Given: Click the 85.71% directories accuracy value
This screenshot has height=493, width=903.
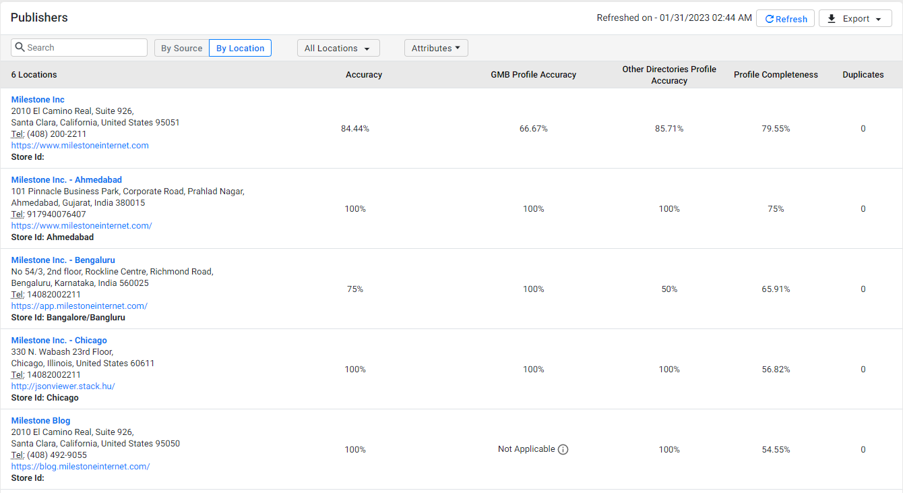Looking at the screenshot, I should tap(669, 129).
